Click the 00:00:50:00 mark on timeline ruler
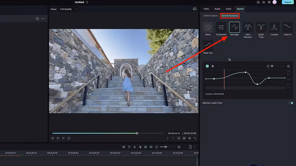Screen dimensions: 296x166 [x=94, y=153]
